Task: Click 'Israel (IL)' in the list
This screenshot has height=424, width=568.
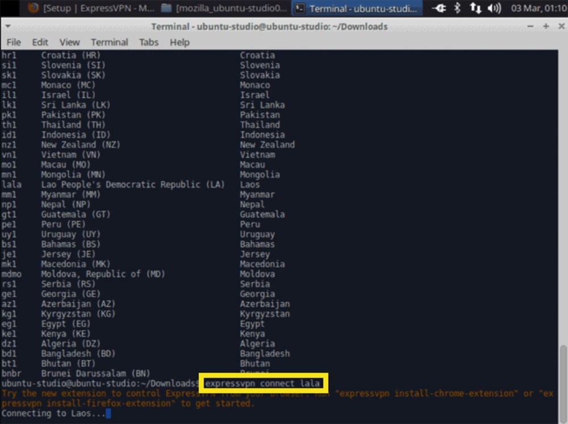Action: tap(68, 95)
